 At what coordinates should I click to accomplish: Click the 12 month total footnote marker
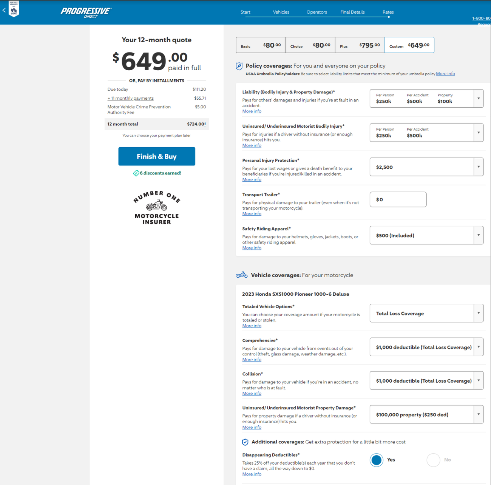click(205, 124)
